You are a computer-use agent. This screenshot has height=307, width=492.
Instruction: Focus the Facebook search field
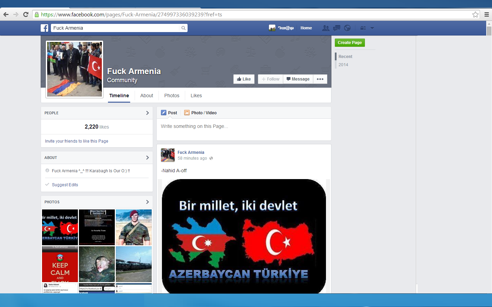115,28
